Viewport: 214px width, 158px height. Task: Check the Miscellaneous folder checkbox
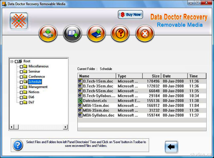pyautogui.click(x=21, y=67)
